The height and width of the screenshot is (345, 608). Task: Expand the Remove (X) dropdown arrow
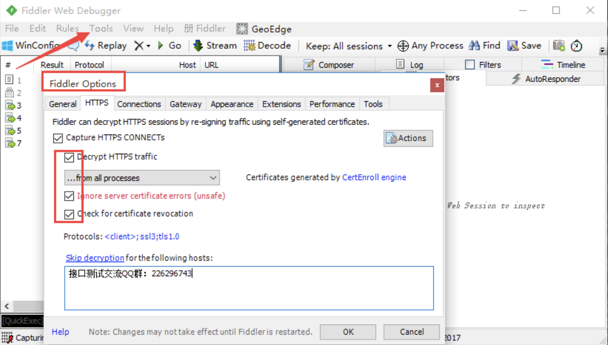(148, 46)
